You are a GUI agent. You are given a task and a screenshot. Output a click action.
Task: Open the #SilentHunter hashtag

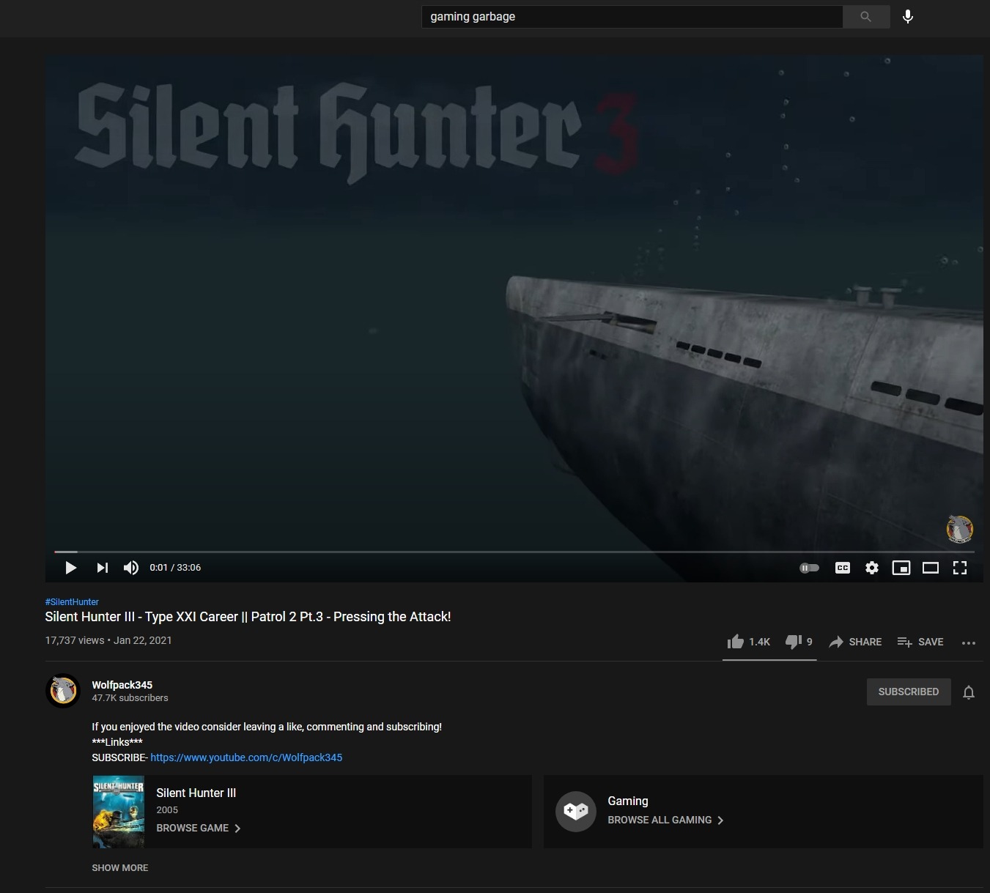point(72,601)
